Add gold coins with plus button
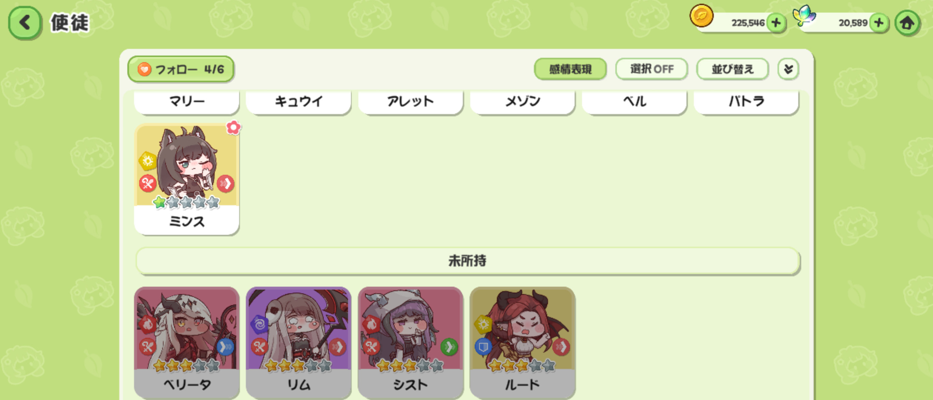This screenshot has height=400, width=933. [x=776, y=23]
